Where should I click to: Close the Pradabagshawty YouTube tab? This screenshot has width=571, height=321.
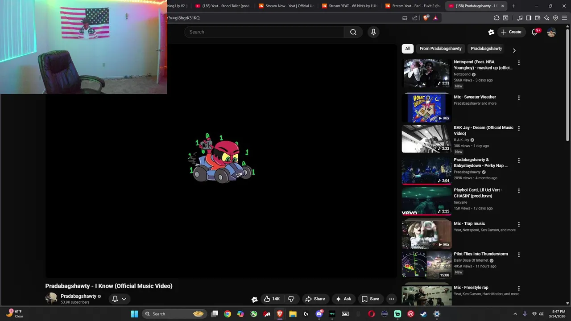tap(503, 6)
